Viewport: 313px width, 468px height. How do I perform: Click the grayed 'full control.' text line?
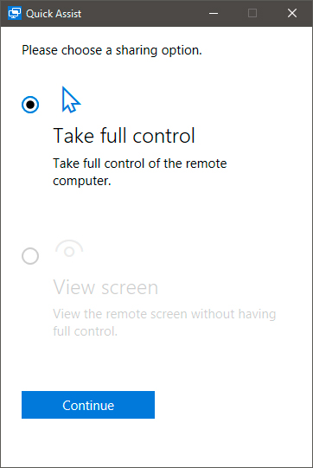click(x=86, y=331)
